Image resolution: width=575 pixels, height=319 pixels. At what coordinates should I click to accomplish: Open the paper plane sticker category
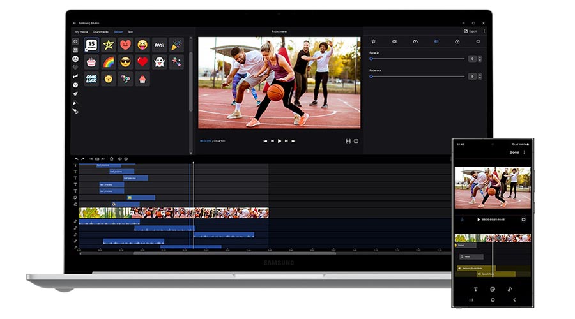click(x=75, y=94)
